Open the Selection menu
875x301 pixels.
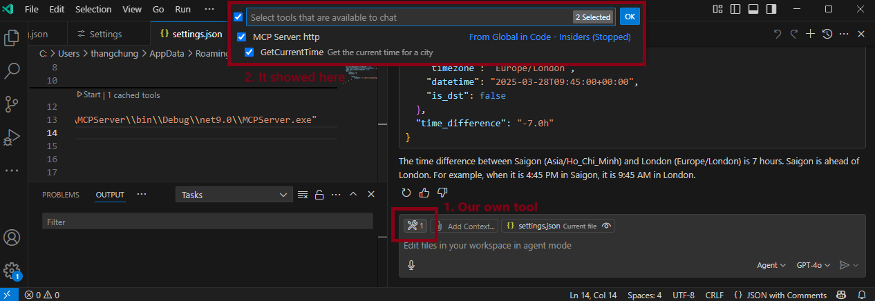[93, 10]
